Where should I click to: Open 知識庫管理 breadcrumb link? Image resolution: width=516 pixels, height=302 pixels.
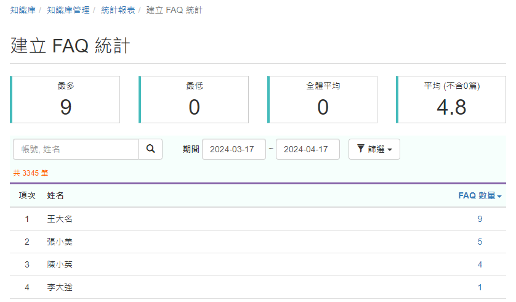click(x=68, y=10)
